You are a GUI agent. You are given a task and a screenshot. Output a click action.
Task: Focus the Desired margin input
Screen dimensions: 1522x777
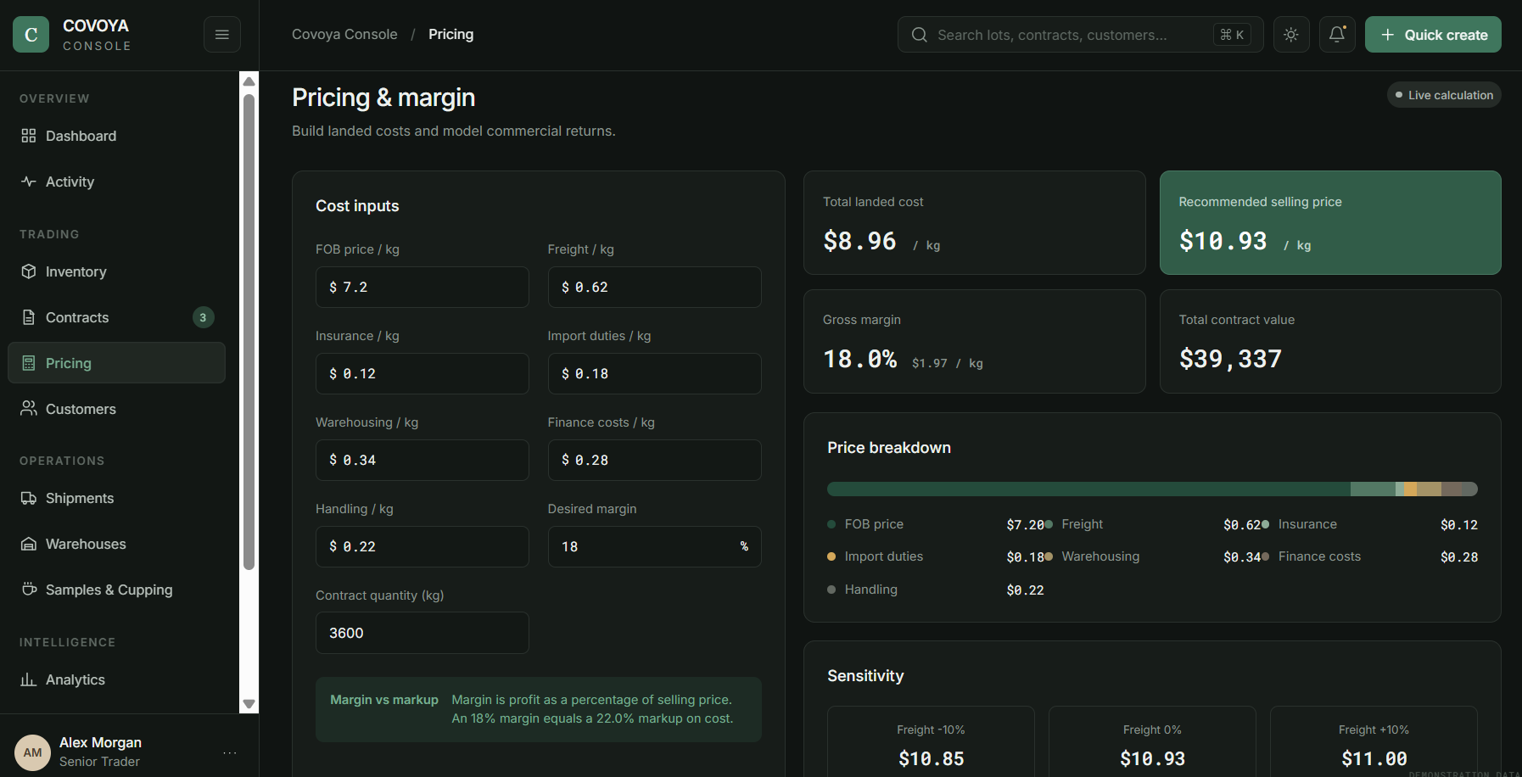click(x=655, y=547)
